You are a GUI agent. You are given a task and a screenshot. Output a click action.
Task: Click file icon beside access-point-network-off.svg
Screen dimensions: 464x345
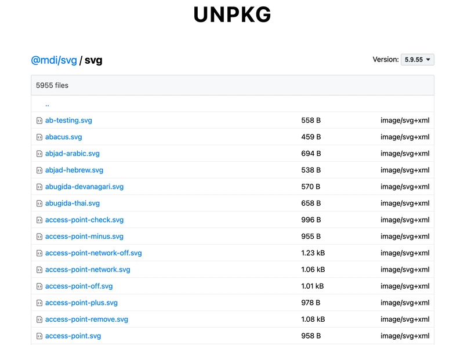tap(39, 253)
